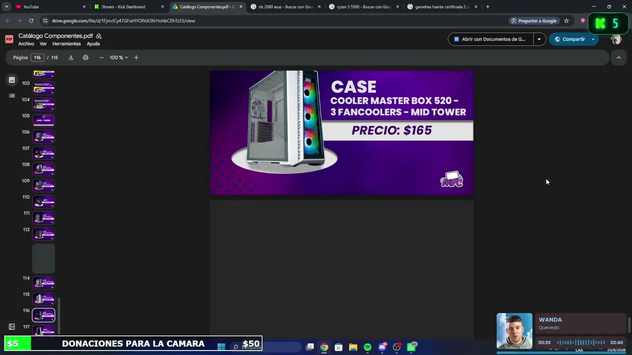This screenshot has width=632, height=355.
Task: Click the Chrome icon in the taskbar
Action: click(324, 347)
